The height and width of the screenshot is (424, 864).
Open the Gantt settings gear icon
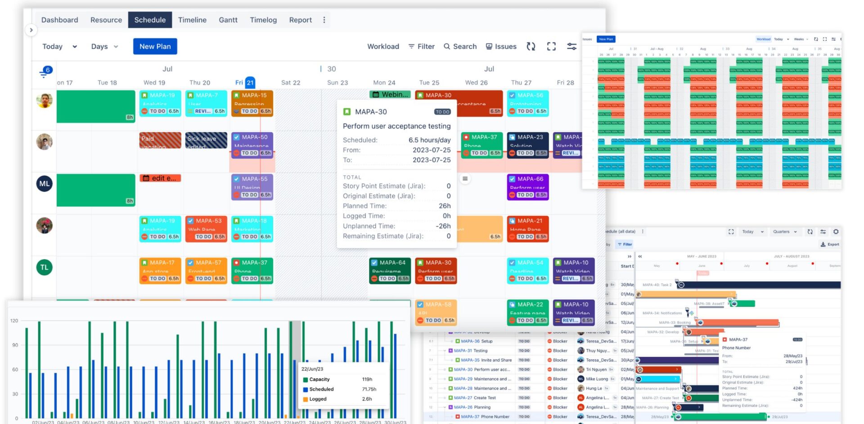coord(836,232)
